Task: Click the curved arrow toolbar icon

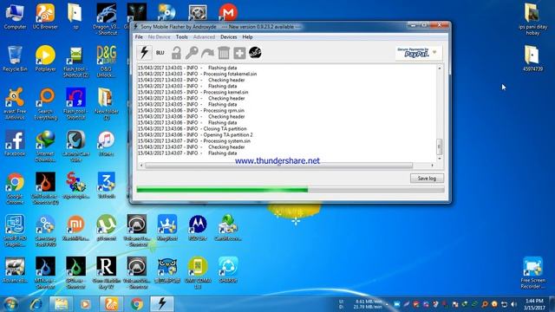Action: click(207, 53)
